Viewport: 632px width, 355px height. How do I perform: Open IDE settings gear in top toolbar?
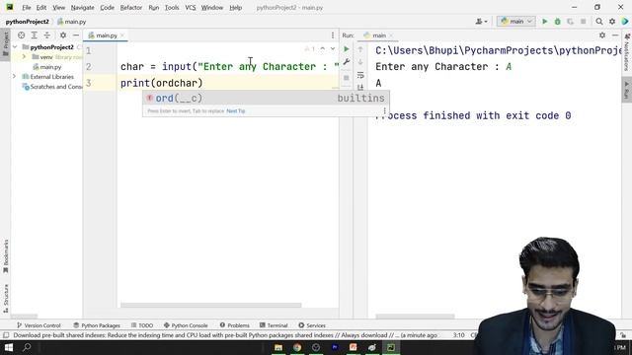[x=612, y=22]
